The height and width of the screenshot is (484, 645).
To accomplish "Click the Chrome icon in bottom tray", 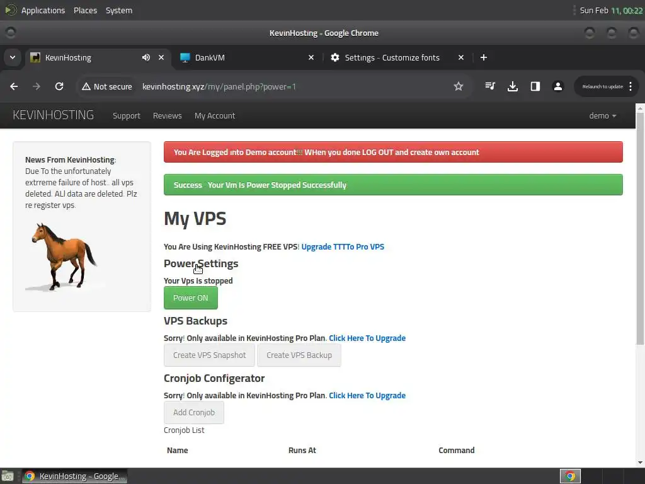I will click(x=570, y=476).
